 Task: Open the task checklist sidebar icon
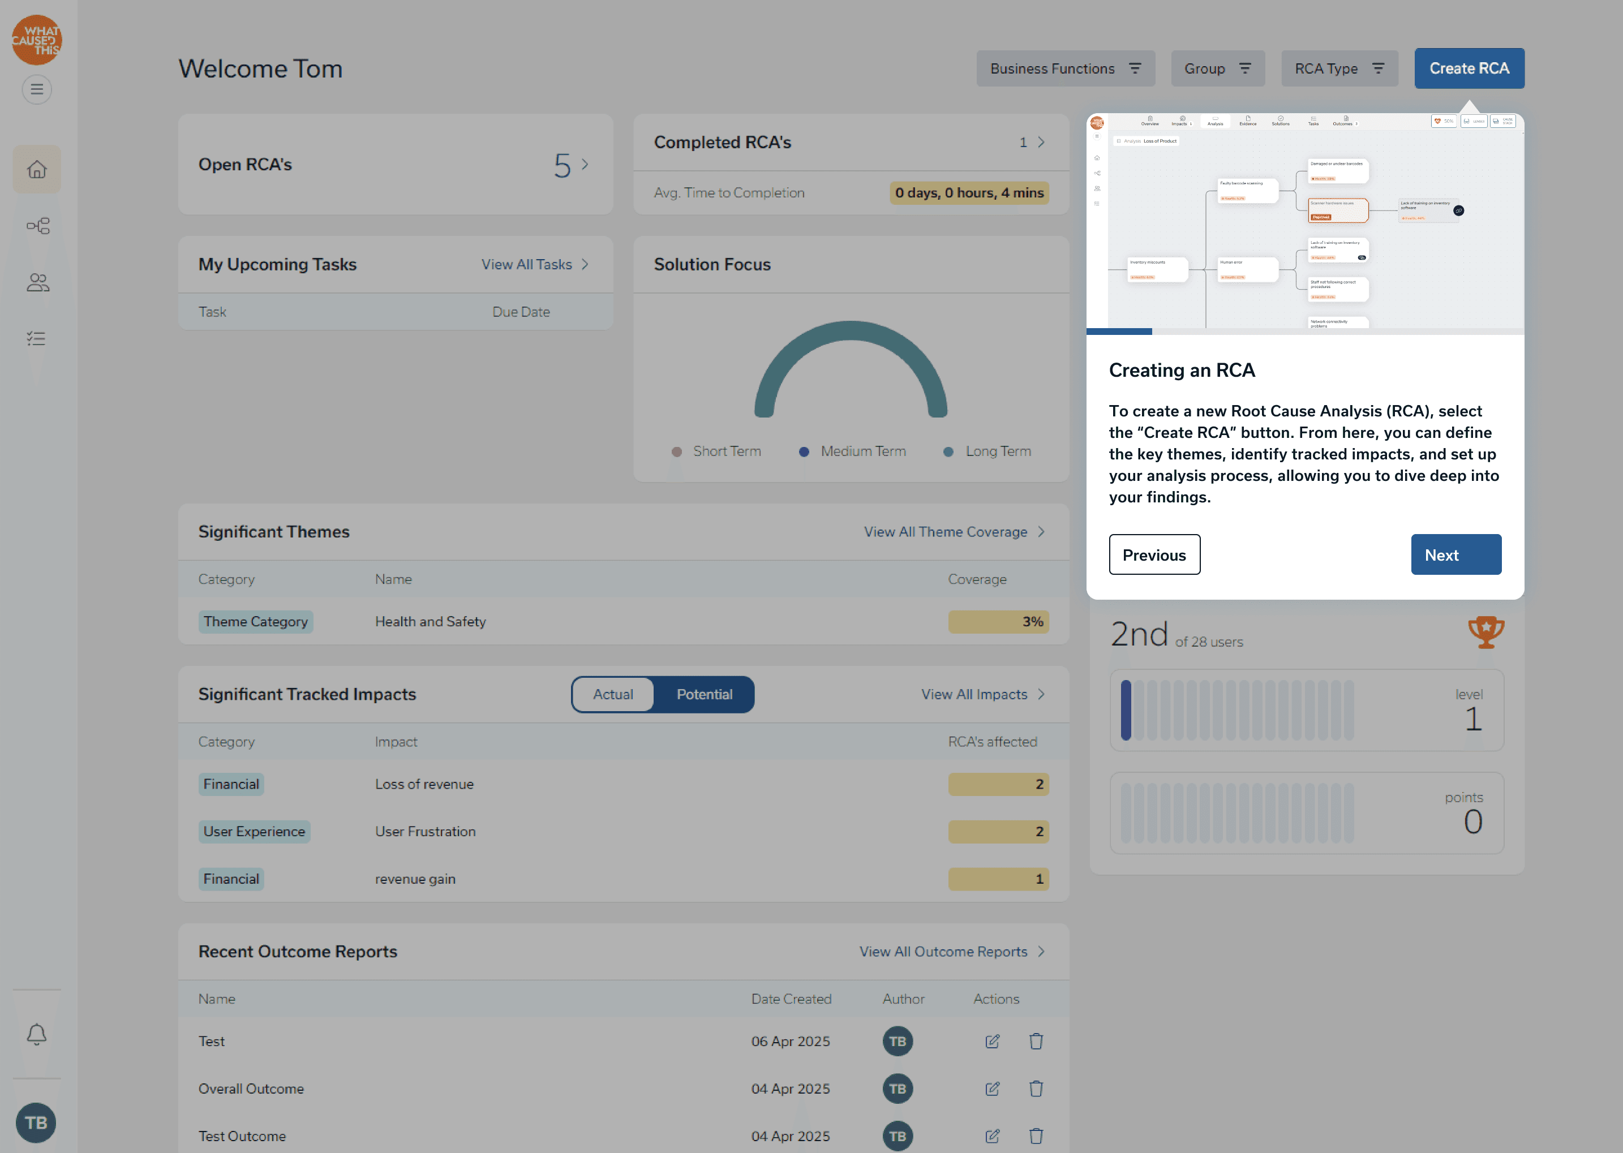pos(37,339)
